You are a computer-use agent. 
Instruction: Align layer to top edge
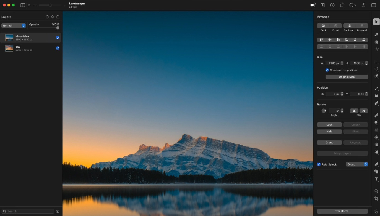point(321,40)
